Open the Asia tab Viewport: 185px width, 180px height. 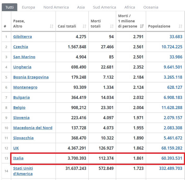pyautogui.click(x=81, y=7)
